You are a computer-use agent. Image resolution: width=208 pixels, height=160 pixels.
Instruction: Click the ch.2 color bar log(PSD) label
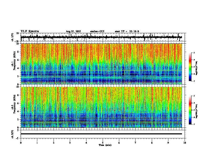click(197, 111)
